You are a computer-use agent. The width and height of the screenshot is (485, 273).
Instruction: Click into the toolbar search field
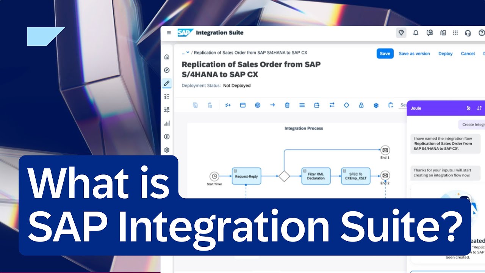pyautogui.click(x=403, y=105)
